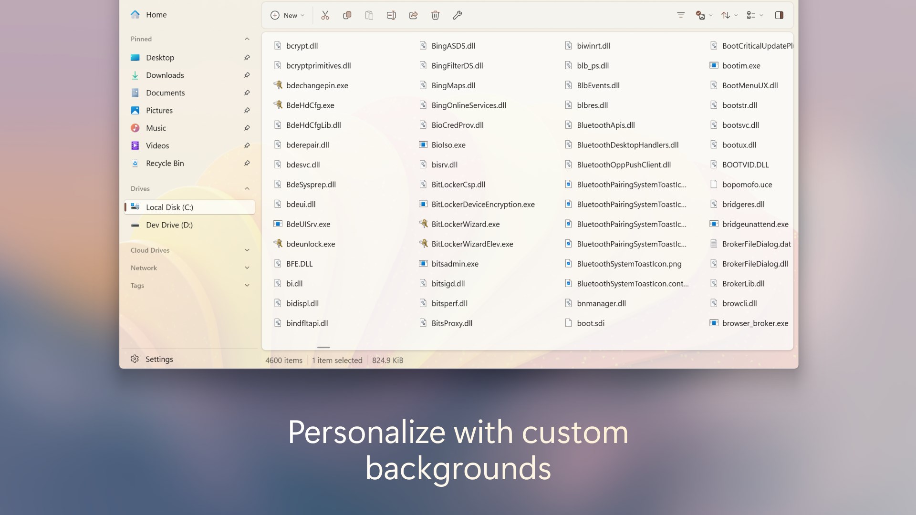Unpin Pictures from the sidebar
The height and width of the screenshot is (515, 916).
[247, 110]
